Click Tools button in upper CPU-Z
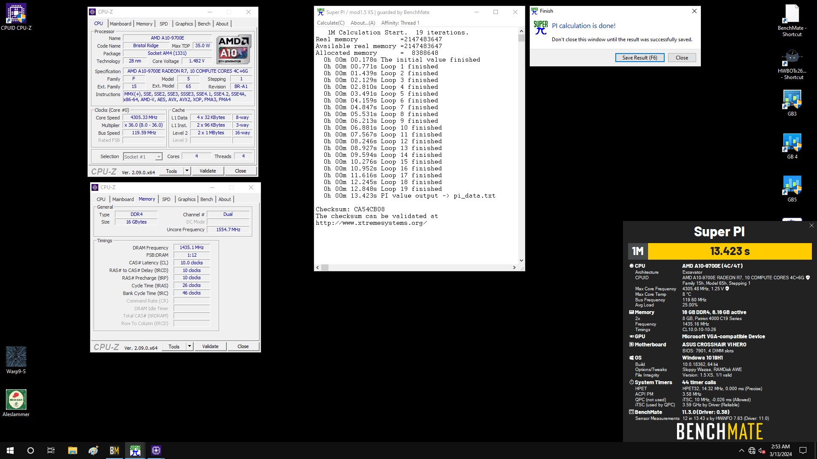This screenshot has width=817, height=459. click(x=171, y=171)
